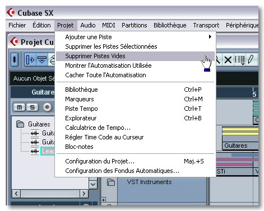Expand the Ajouter une Piste submenu
The height and width of the screenshot is (211, 264).
pos(135,37)
